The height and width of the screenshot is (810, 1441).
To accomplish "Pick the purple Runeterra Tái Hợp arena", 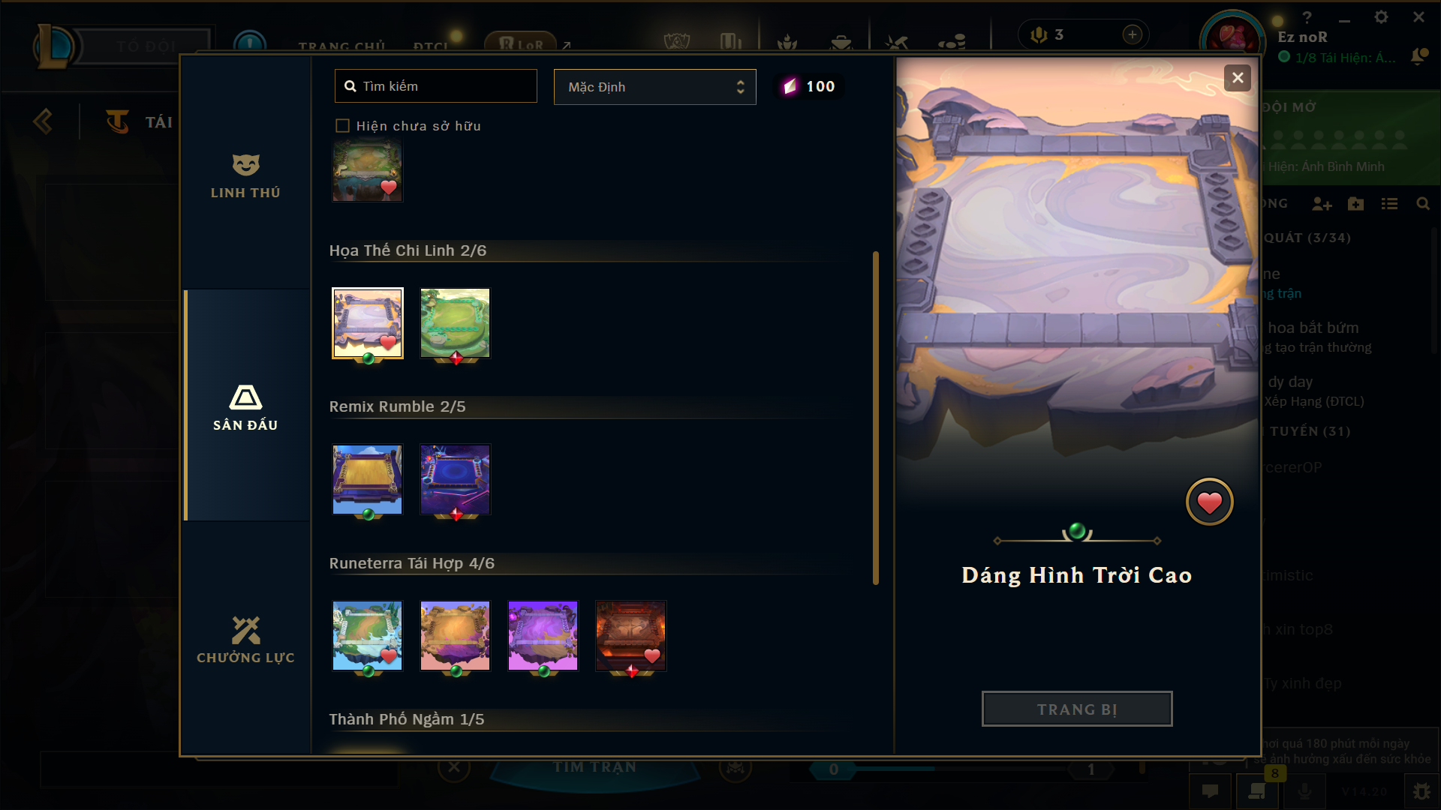I will (x=543, y=635).
